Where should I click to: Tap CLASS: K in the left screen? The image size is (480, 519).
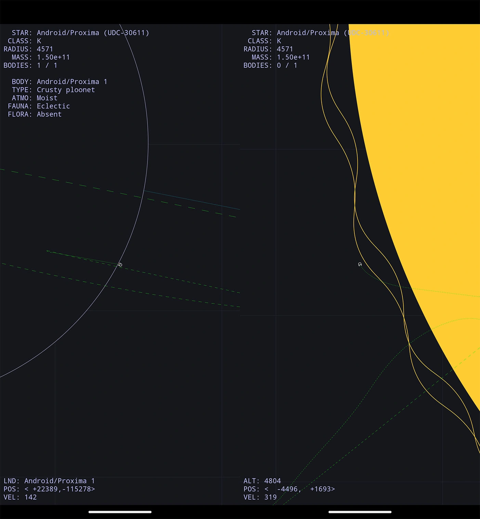tap(25, 41)
